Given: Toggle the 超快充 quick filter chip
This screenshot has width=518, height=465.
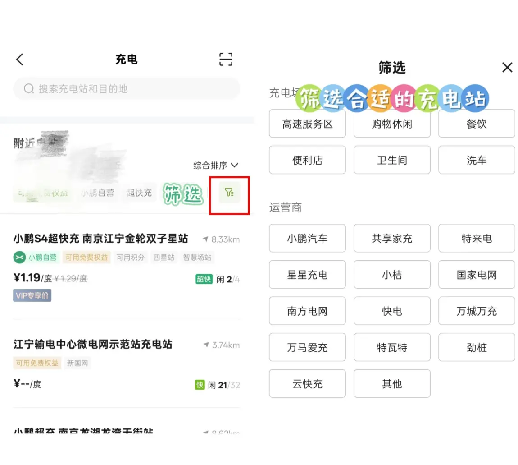Looking at the screenshot, I should tap(139, 193).
